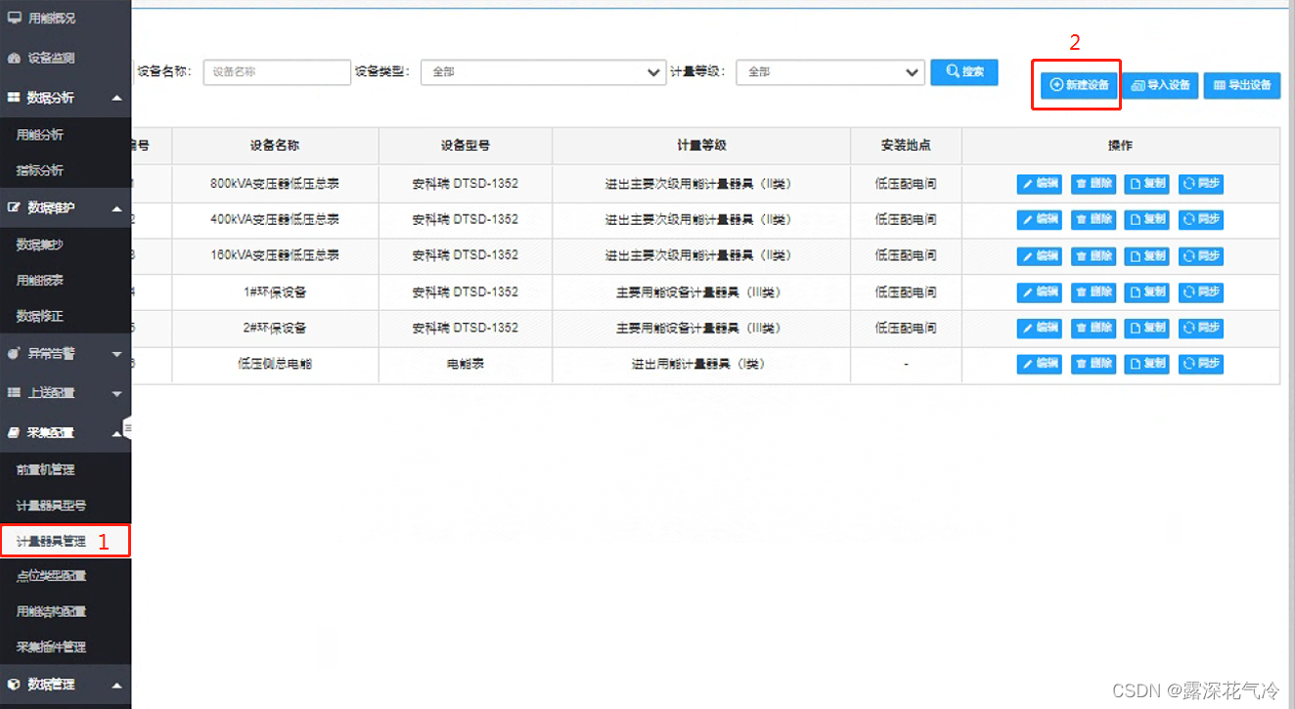Open the 设备类型 dropdown
This screenshot has width=1295, height=709.
point(544,72)
